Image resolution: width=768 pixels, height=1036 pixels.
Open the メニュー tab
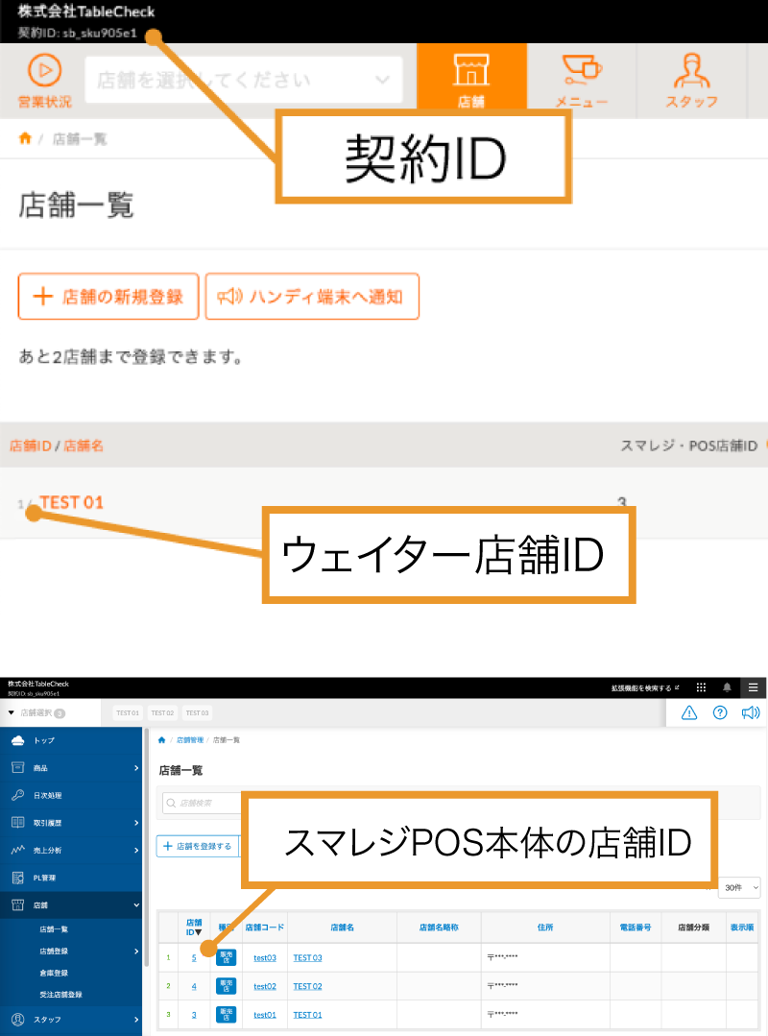point(581,81)
